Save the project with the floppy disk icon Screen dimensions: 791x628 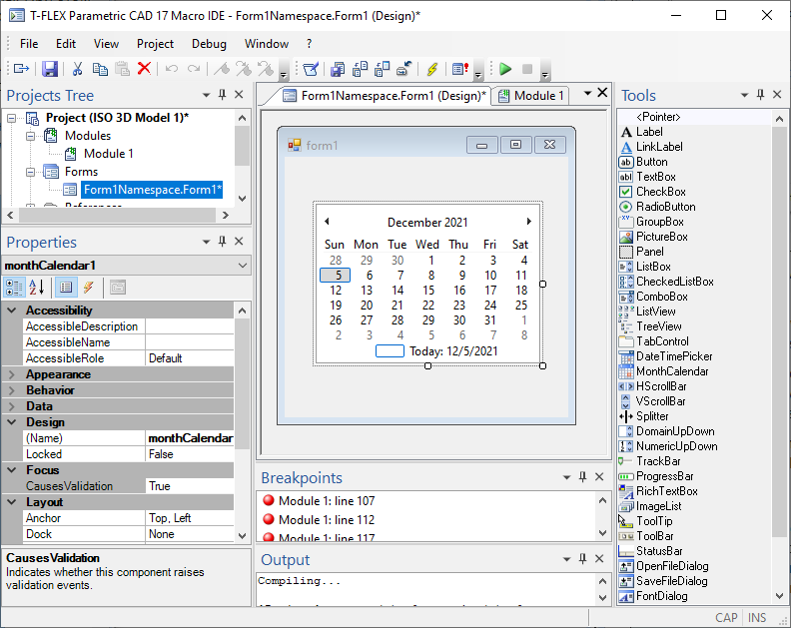(x=50, y=69)
